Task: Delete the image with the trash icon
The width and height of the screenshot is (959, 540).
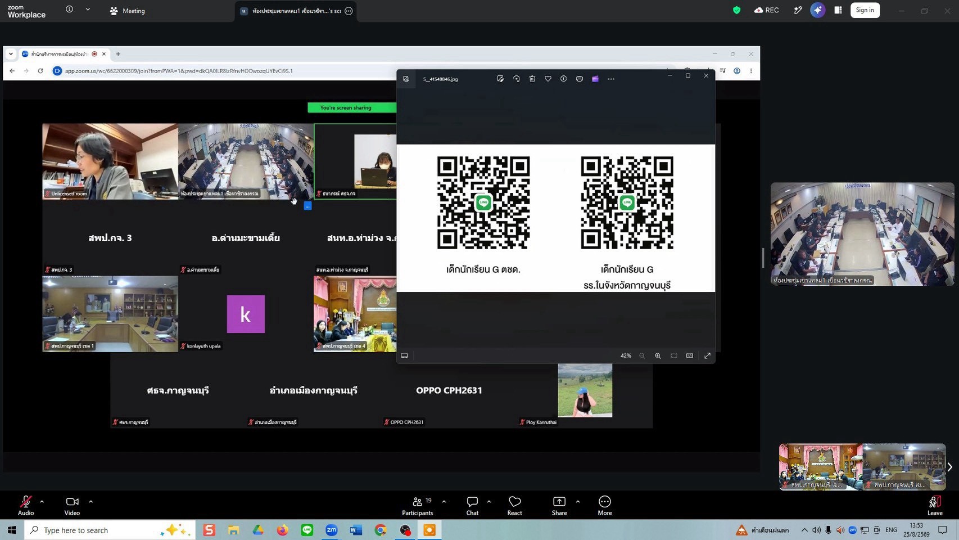Action: (x=532, y=79)
